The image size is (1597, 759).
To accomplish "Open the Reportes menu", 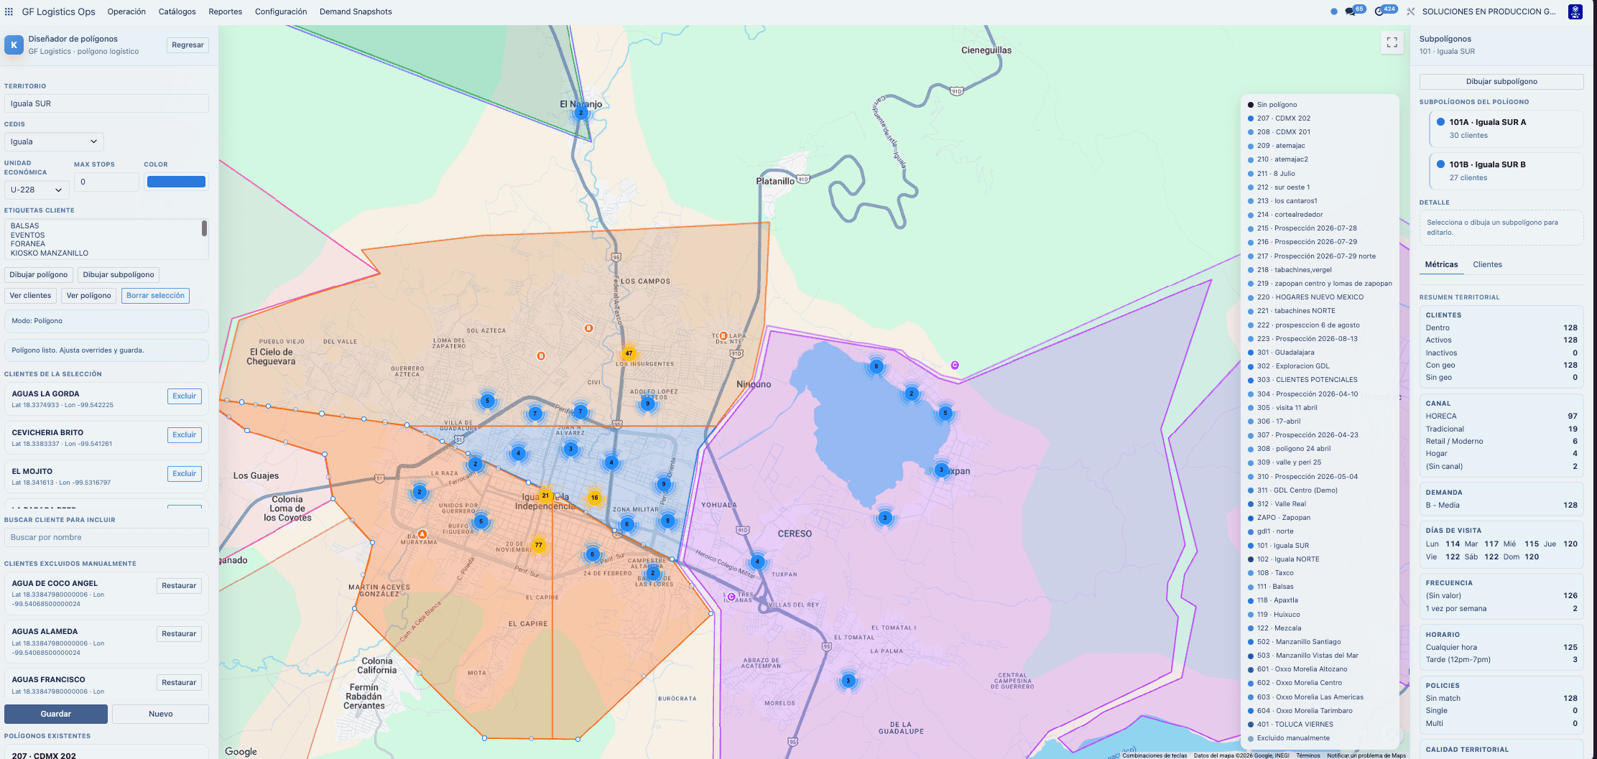I will click(x=225, y=11).
